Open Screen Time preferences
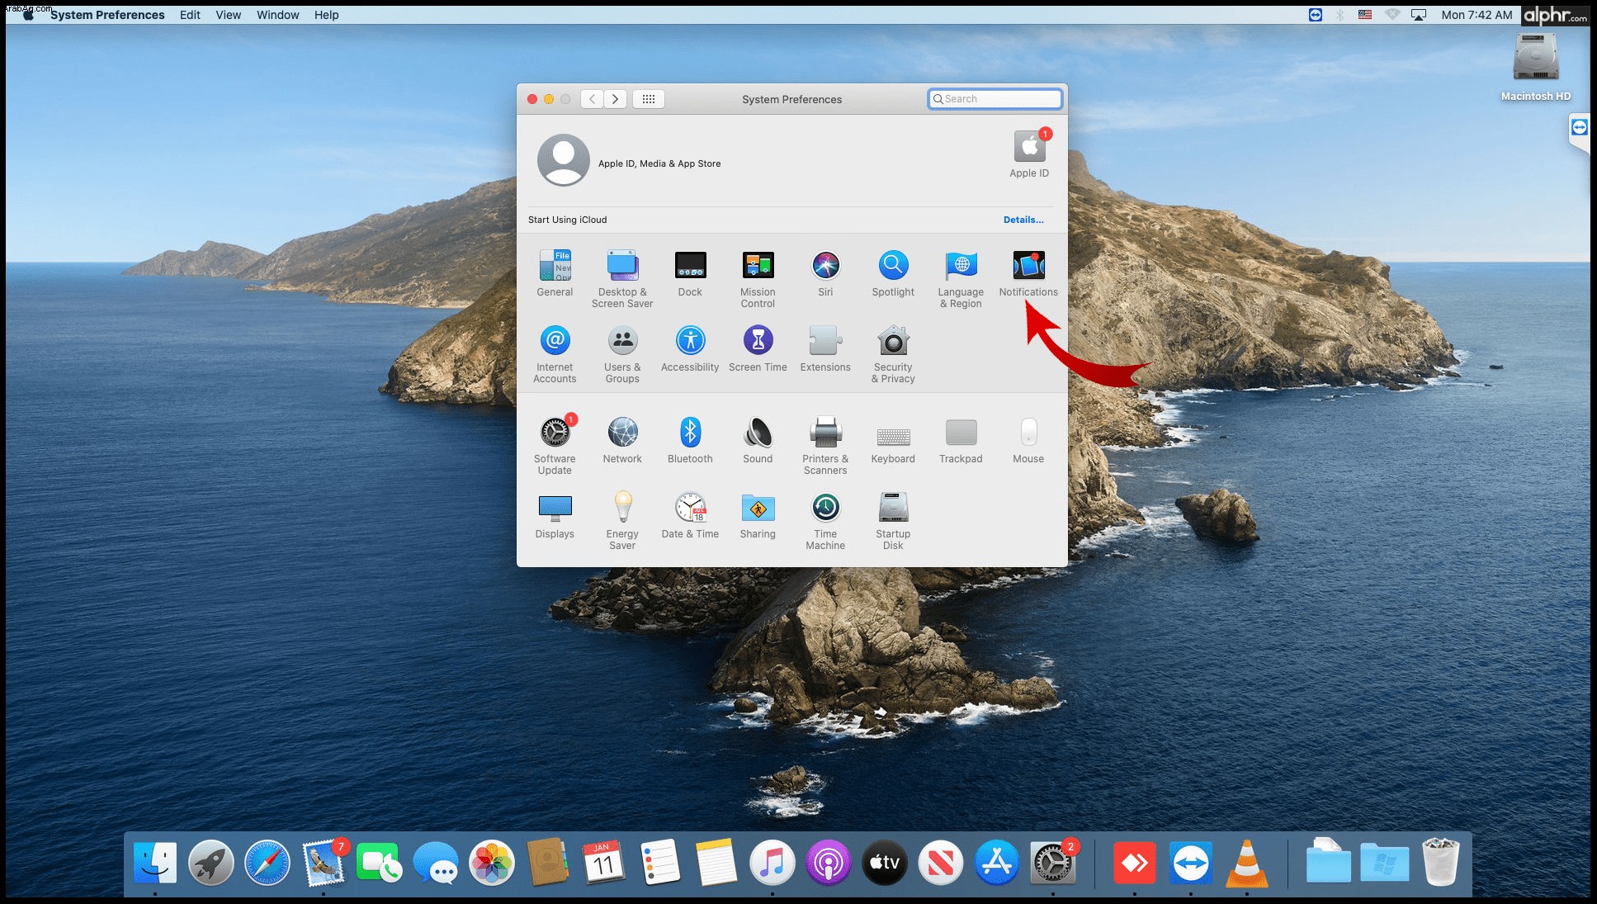This screenshot has width=1597, height=904. pyautogui.click(x=758, y=348)
